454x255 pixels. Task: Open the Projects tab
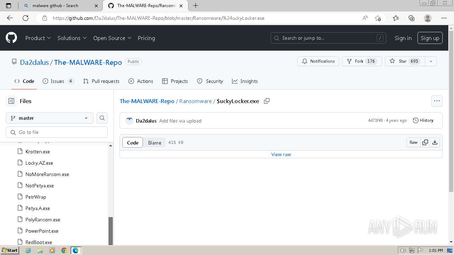pyautogui.click(x=175, y=81)
